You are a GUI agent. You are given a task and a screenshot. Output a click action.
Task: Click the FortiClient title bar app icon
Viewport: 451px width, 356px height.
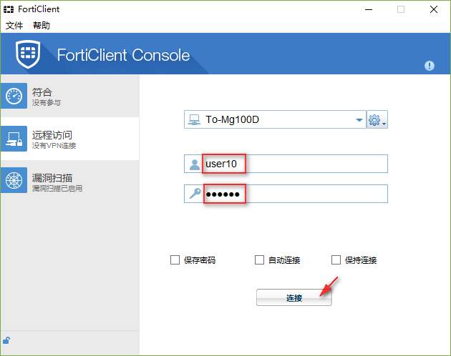point(9,9)
